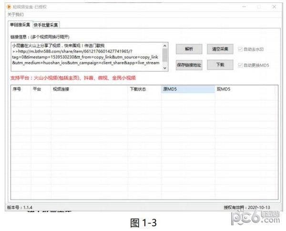Click the 链接信息 label above text box
Viewport: 286px width, 231px height.
pyautogui.click(x=40, y=37)
